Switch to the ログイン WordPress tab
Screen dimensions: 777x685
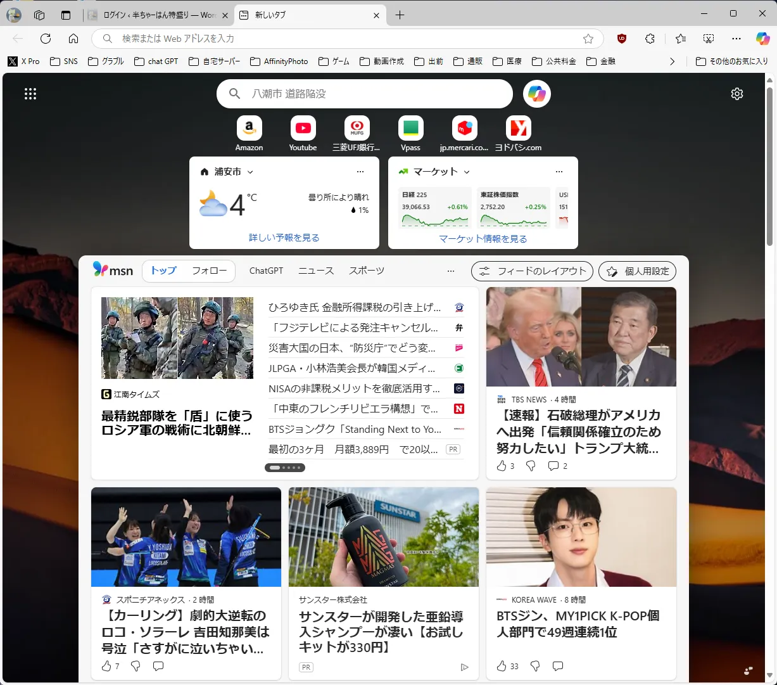coord(158,15)
